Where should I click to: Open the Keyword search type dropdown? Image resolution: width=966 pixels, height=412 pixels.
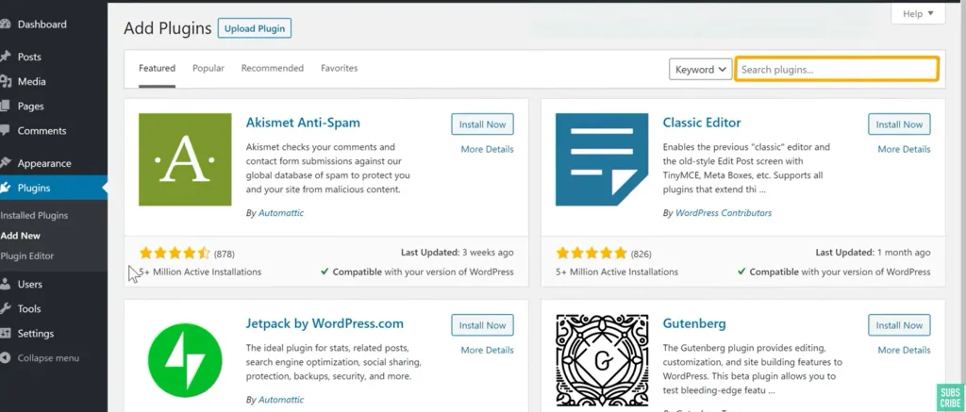[701, 70]
